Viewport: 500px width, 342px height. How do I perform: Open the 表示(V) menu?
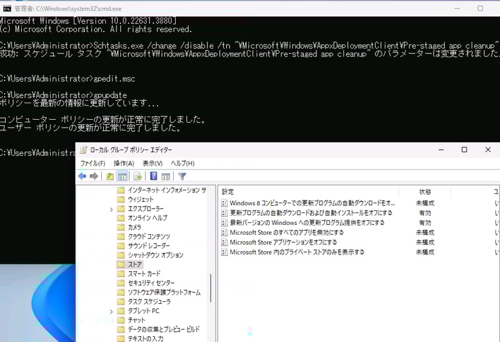[153, 164]
